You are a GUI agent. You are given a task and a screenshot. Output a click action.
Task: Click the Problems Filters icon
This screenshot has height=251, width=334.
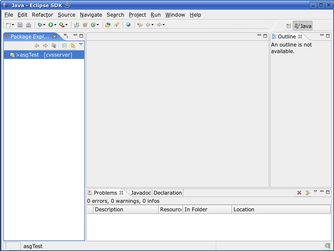click(x=308, y=193)
